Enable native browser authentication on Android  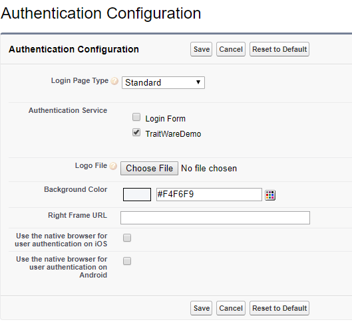(x=127, y=261)
